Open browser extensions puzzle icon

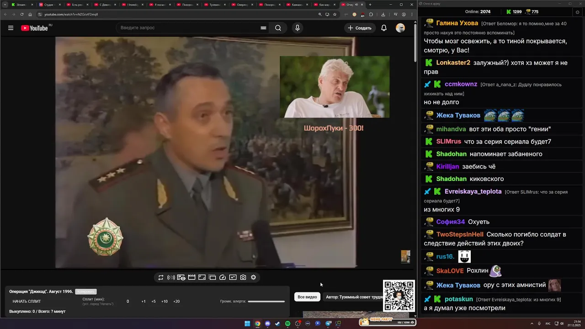371,14
